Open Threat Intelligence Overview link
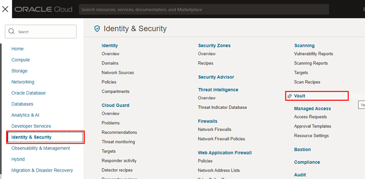 (207, 98)
